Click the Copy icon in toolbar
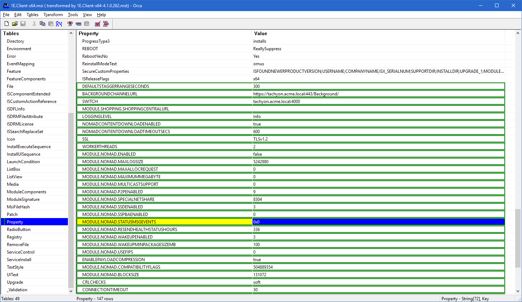 pos(42,24)
